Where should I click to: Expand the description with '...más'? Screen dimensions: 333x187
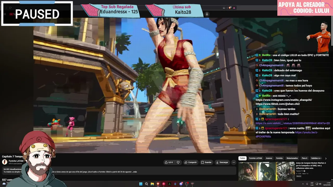[x=134, y=172]
